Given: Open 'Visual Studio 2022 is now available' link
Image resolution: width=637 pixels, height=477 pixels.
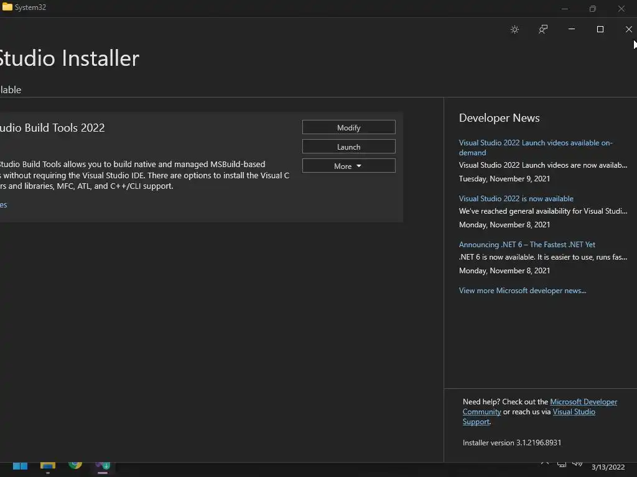Looking at the screenshot, I should click(516, 198).
